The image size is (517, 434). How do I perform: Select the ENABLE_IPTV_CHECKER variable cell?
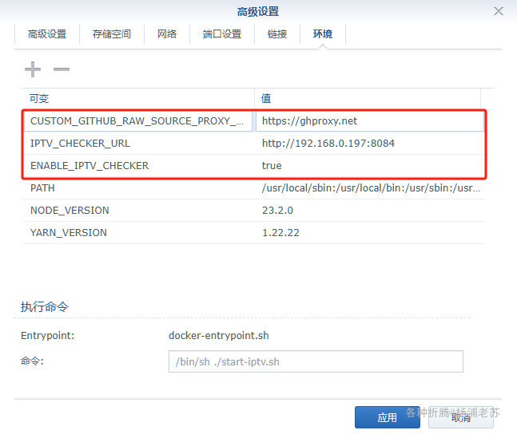[138, 166]
